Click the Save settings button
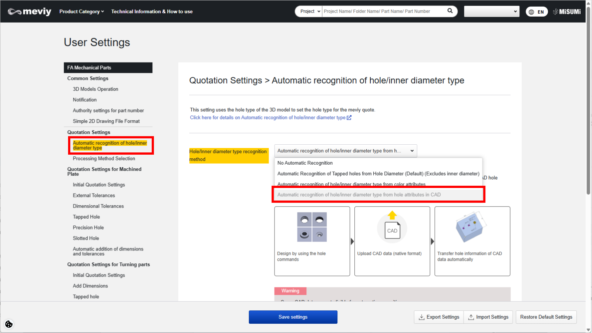The width and height of the screenshot is (592, 333). pos(293,317)
